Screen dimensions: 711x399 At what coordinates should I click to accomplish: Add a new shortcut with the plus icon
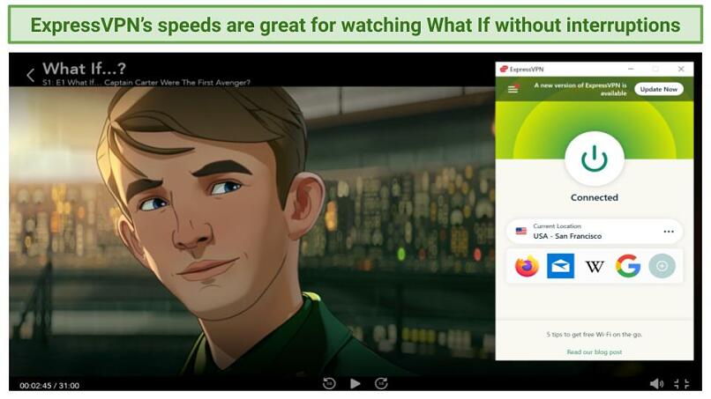(x=662, y=266)
